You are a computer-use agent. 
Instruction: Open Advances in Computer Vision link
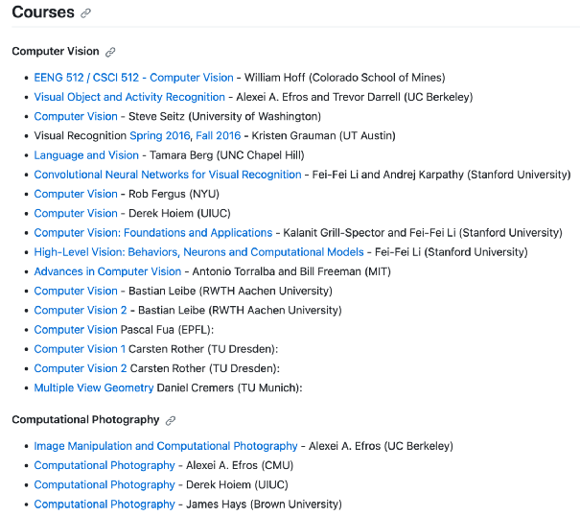pos(107,271)
